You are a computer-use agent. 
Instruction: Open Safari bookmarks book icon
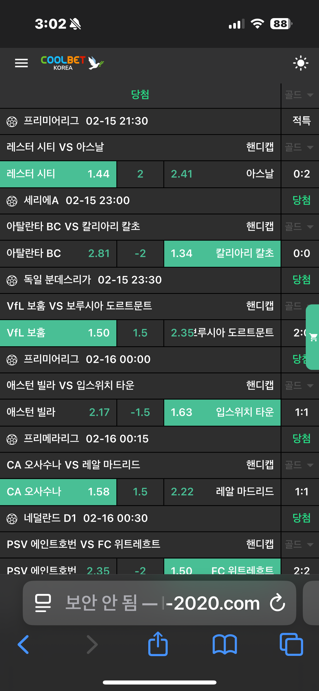click(x=225, y=644)
